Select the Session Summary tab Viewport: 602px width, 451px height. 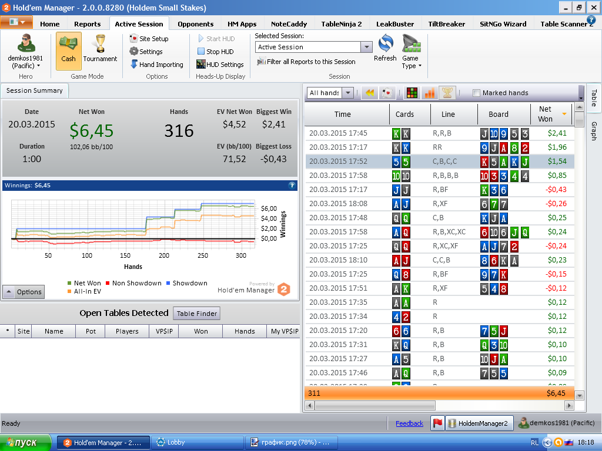click(x=35, y=90)
